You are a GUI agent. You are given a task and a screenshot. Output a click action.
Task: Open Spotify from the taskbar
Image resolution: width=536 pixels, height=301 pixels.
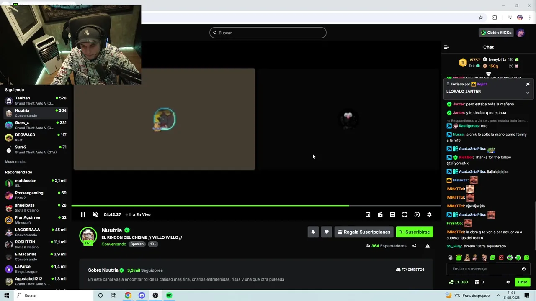click(169, 296)
